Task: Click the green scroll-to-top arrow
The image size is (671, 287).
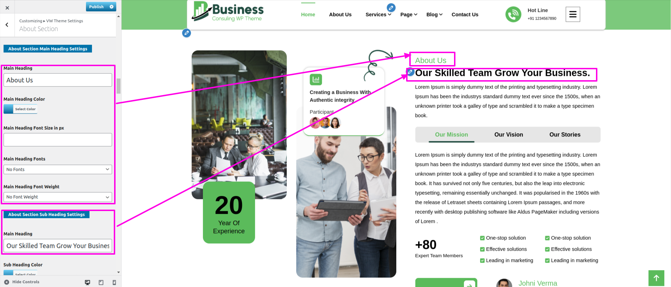Action: click(x=656, y=278)
